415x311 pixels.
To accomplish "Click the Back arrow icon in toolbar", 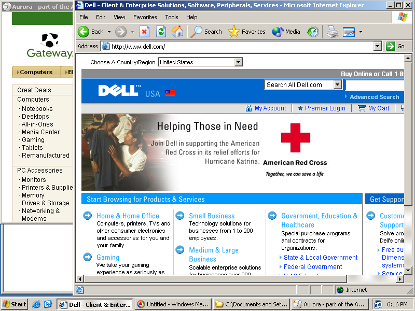I will coord(84,32).
